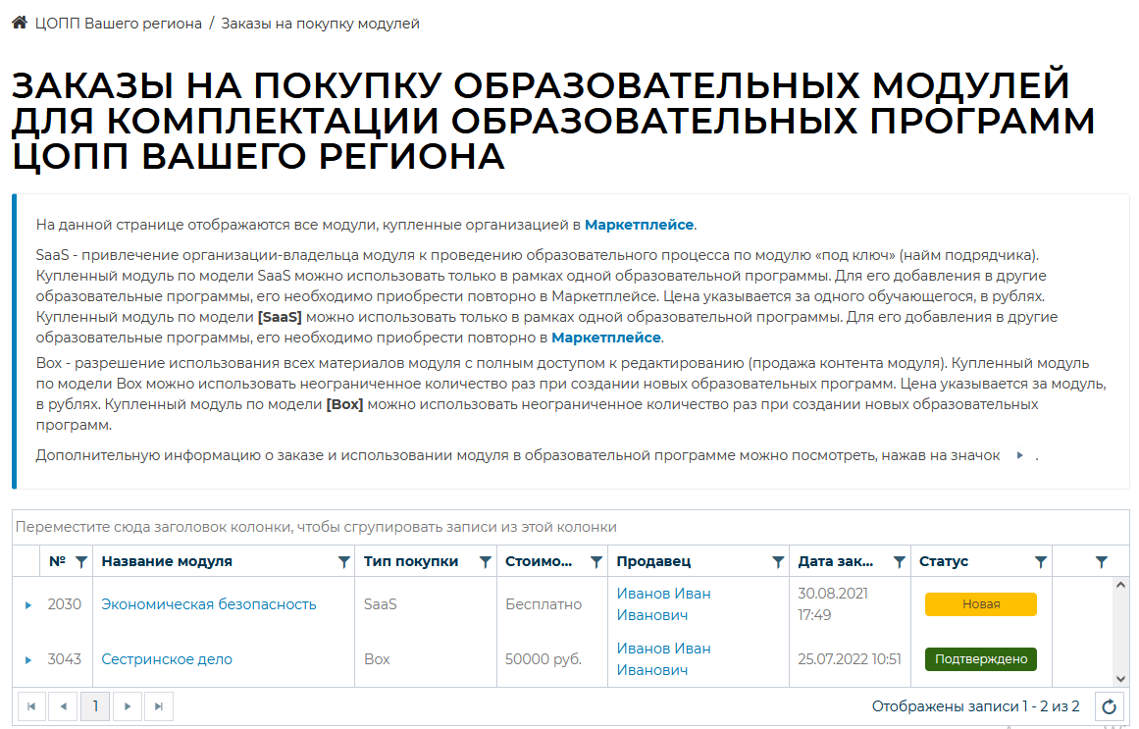Screen dimensions: 1139x729
Task: Click the home icon in breadcrumb
Action: pos(19,23)
